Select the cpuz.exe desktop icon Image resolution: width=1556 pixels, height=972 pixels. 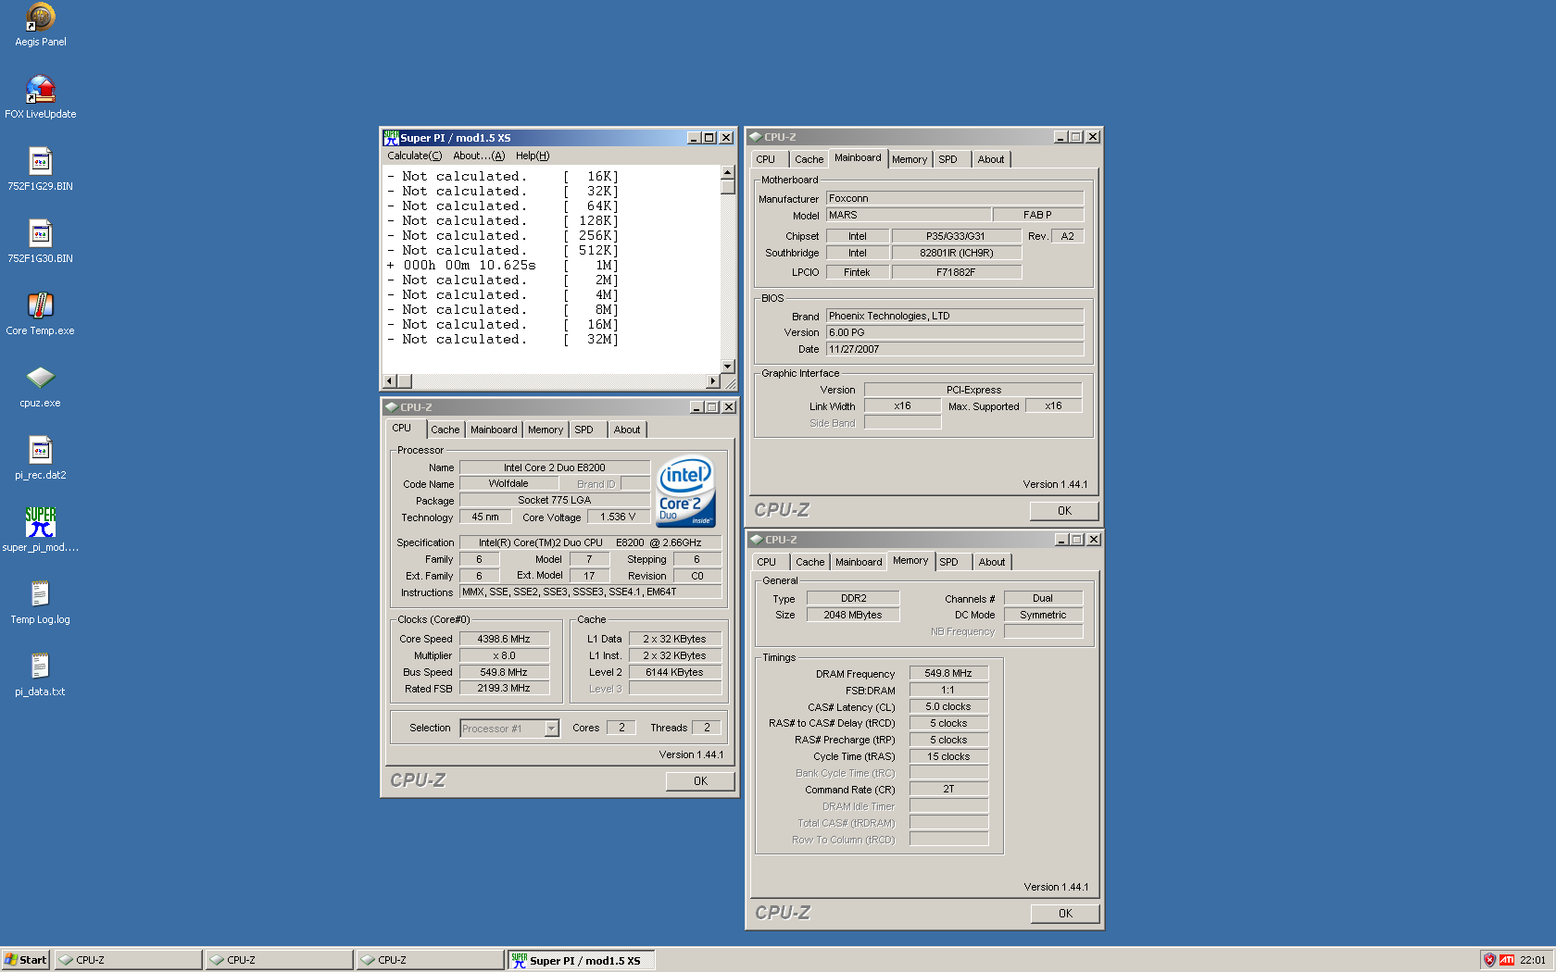point(40,386)
